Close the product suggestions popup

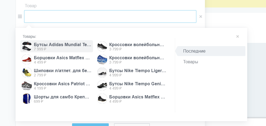click(238, 36)
